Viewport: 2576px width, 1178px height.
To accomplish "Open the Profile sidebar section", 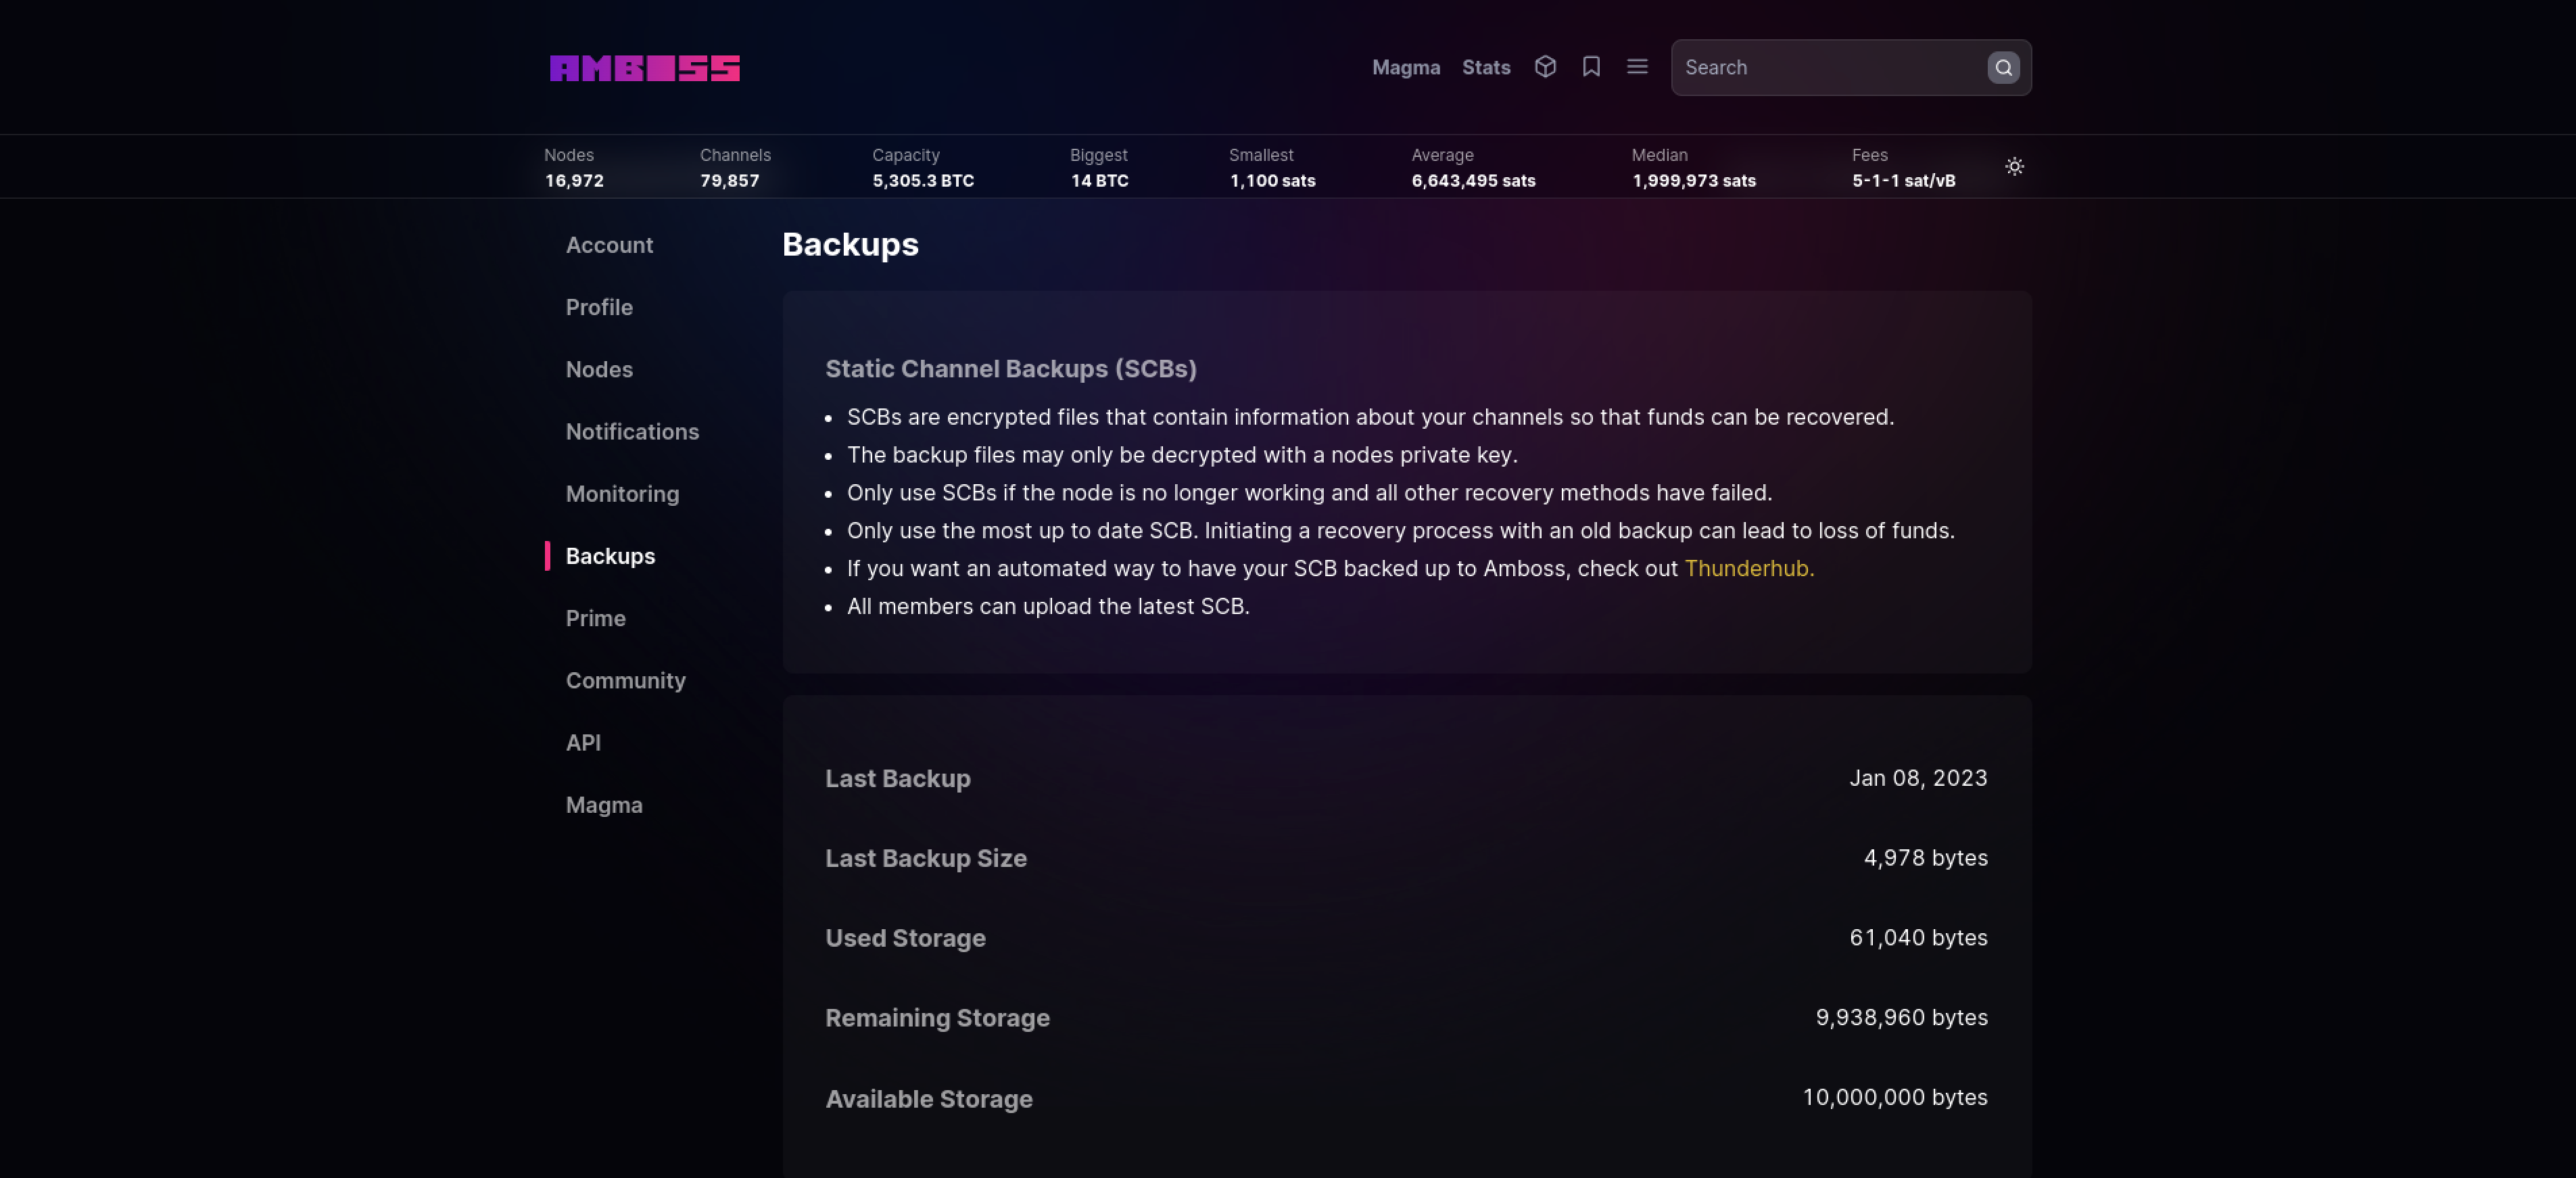I will tap(599, 308).
